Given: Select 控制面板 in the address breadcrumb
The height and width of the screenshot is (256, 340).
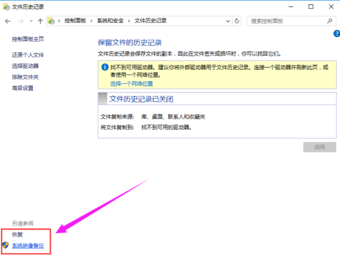Looking at the screenshot, I should tap(76, 21).
